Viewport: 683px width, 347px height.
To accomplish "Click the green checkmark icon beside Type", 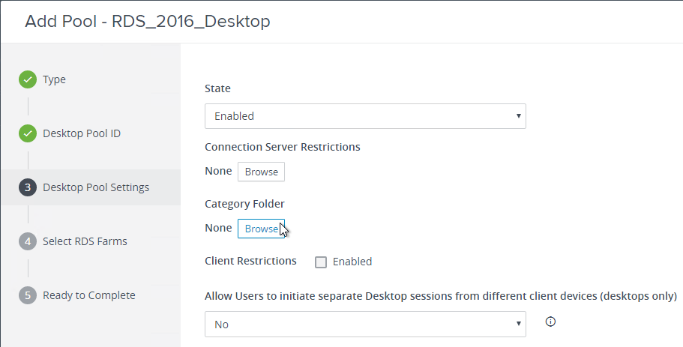I will [x=28, y=79].
